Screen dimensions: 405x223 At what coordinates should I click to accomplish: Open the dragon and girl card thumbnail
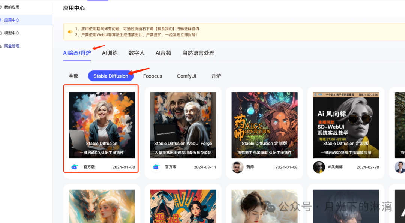pos(102,206)
